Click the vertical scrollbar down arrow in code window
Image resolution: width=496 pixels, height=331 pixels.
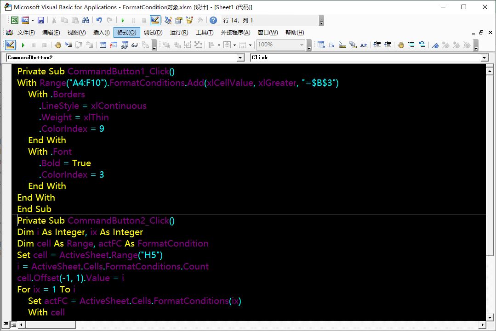(x=490, y=317)
